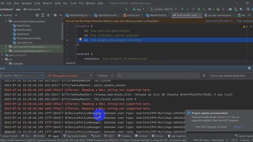Viewport: 253px width, 142px height.
Task: Open Run tool window
Action: 26,136
